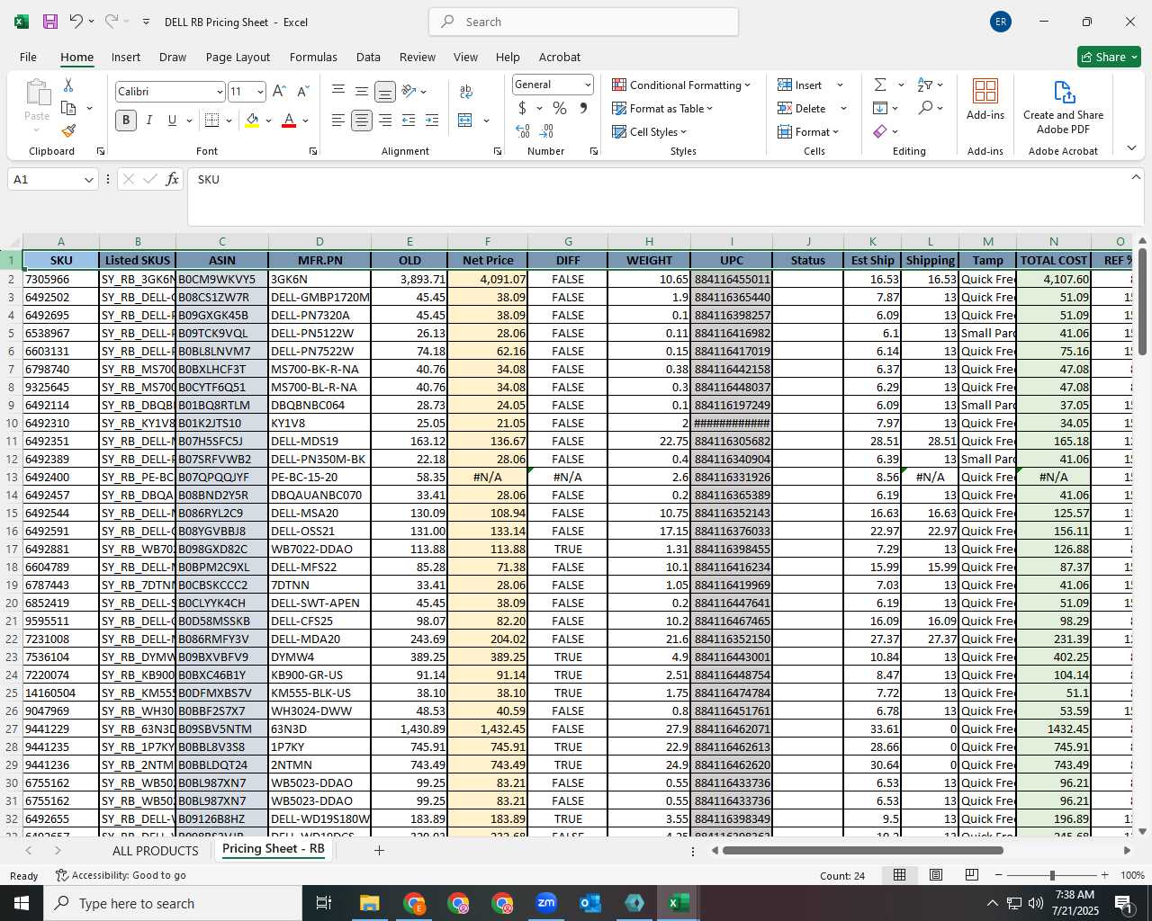Switch to Page Break Preview in status bar
Viewport: 1152px width, 921px height.
click(972, 875)
